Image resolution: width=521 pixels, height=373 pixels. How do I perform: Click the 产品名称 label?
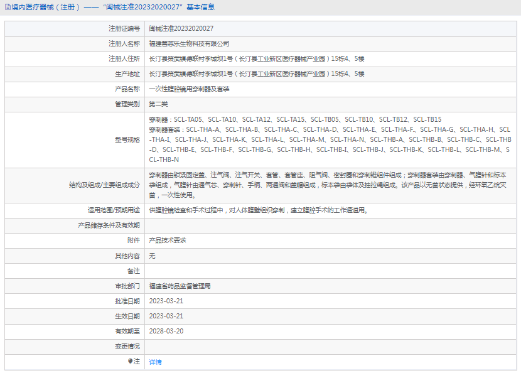(127, 89)
